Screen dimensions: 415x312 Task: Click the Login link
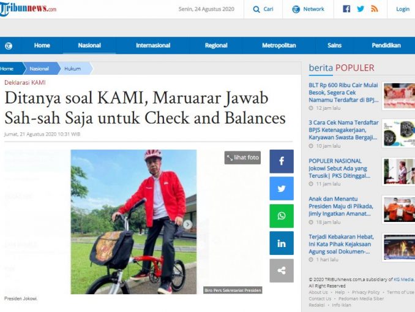pos(403,9)
